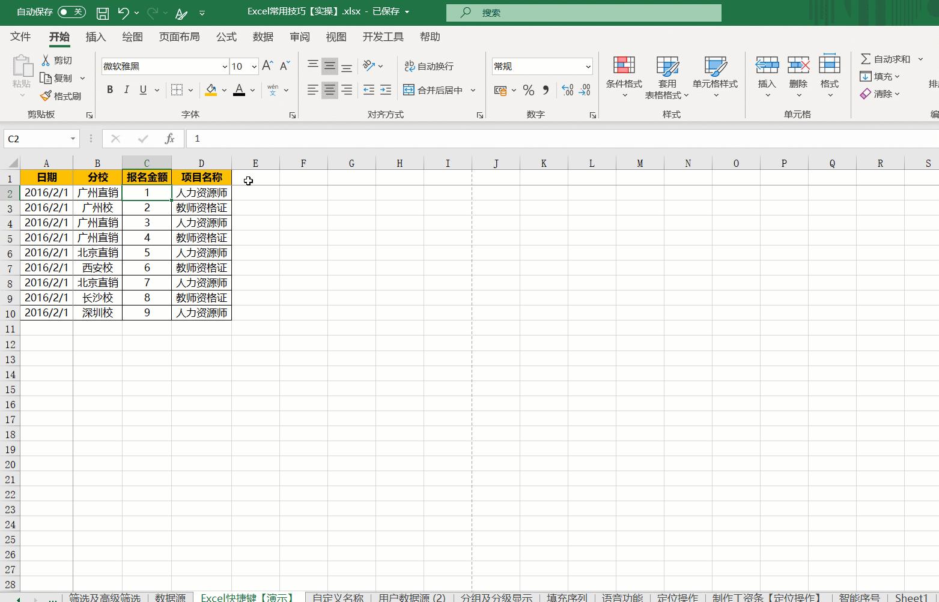Image resolution: width=939 pixels, height=602 pixels.
Task: Expand the fill color dropdown arrow
Action: [x=223, y=90]
